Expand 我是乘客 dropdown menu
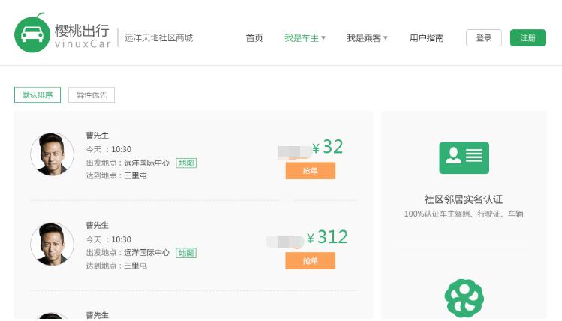562x321 pixels. [x=367, y=38]
